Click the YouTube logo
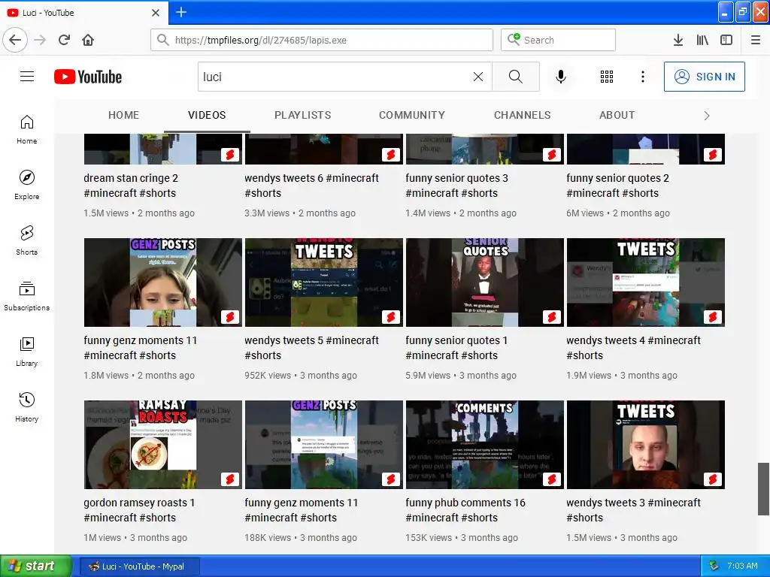 point(88,77)
